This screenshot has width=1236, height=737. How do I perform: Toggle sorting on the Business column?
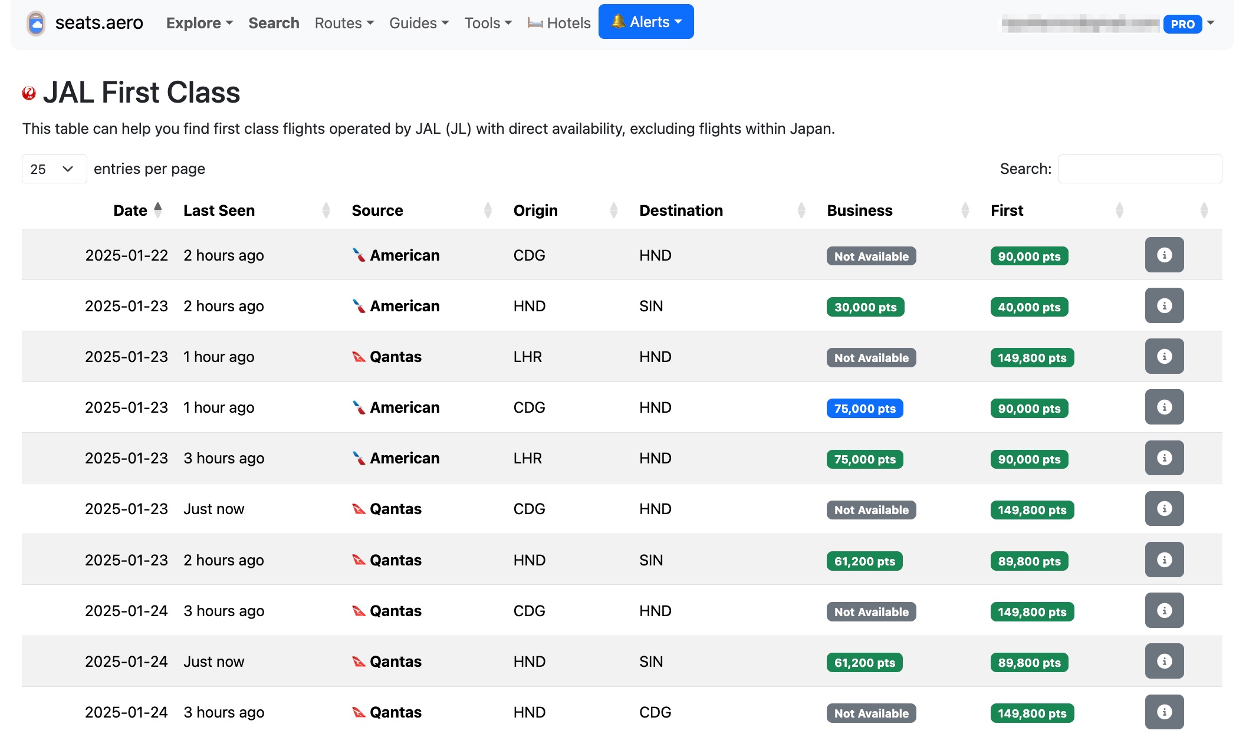860,210
